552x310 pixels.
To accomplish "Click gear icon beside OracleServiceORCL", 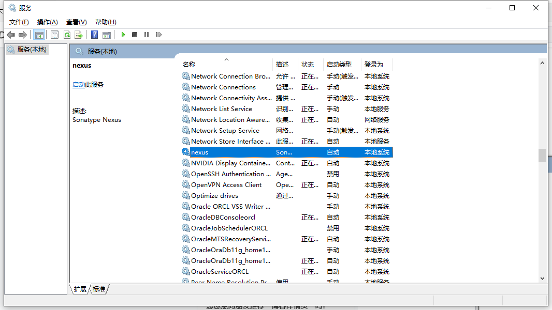I will [x=185, y=271].
